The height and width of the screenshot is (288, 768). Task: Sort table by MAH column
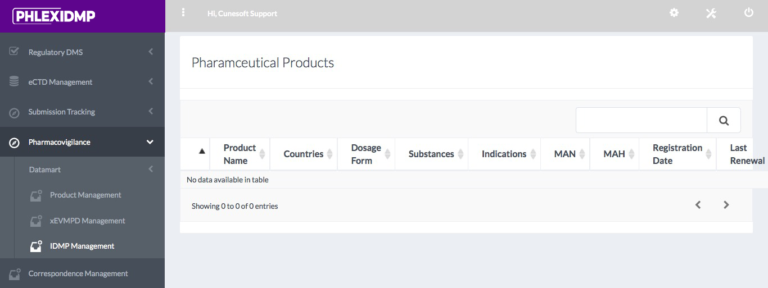coord(614,154)
